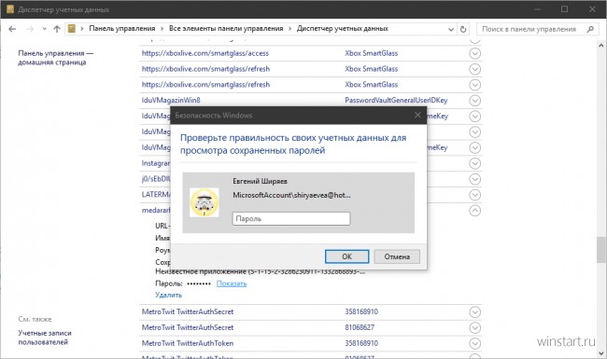The height and width of the screenshot is (359, 607).
Task: Expand MetroTwit TwitterAuthSecret 358168910 entry
Action: coord(475,311)
